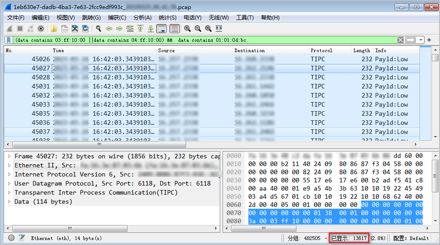Select packet number 45036 row
This screenshot has height=245, width=440.
coord(212,122)
